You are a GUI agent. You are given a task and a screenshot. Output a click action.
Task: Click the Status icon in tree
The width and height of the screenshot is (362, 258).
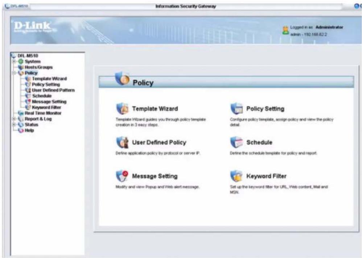click(x=21, y=125)
